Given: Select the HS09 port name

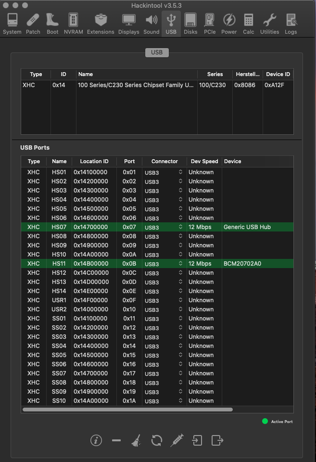Looking at the screenshot, I should click(59, 245).
